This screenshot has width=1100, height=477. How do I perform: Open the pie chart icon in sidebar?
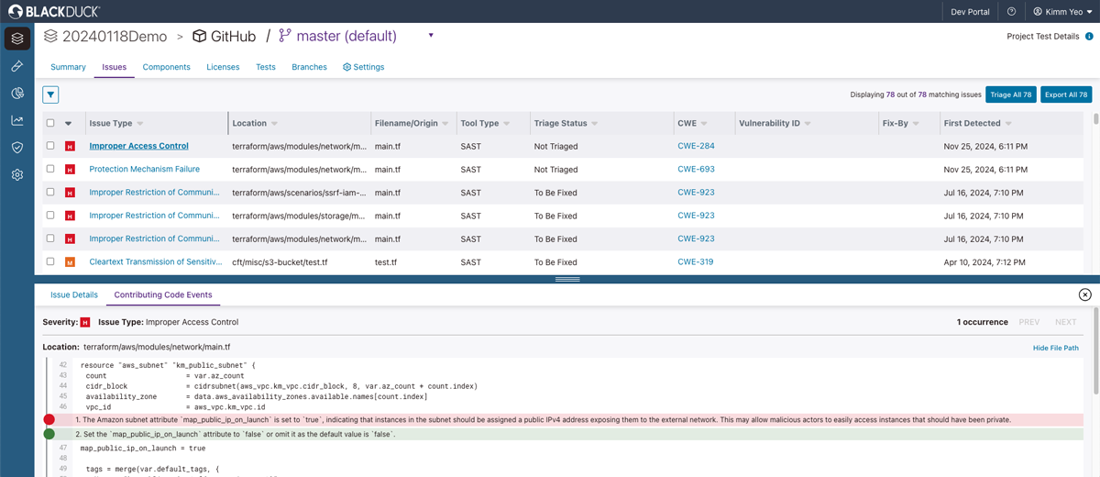coord(17,94)
